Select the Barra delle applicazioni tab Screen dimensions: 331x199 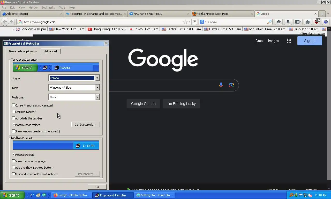point(23,51)
